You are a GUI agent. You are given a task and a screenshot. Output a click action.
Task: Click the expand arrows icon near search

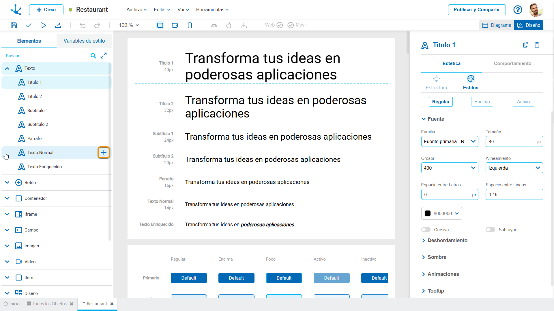point(104,56)
